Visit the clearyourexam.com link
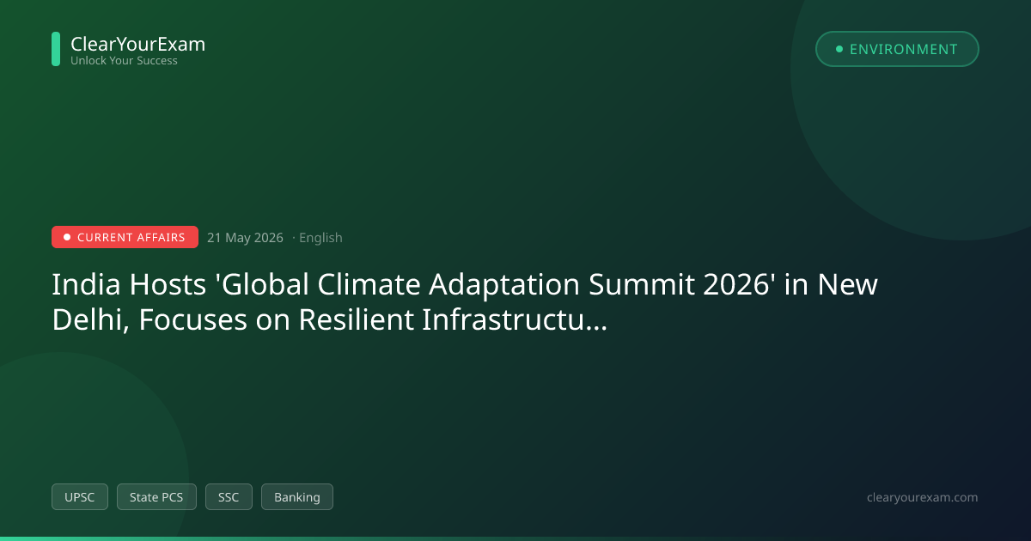The height and width of the screenshot is (541, 1031). (x=923, y=497)
